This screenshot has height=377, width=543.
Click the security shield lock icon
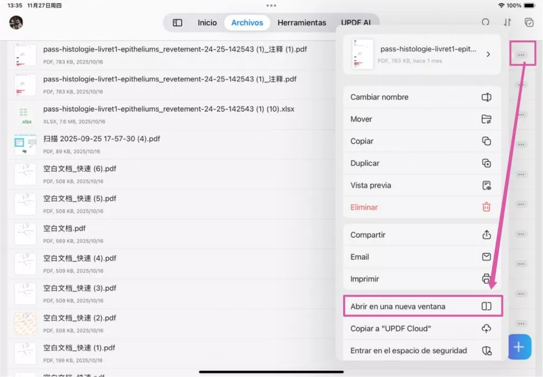(x=487, y=351)
